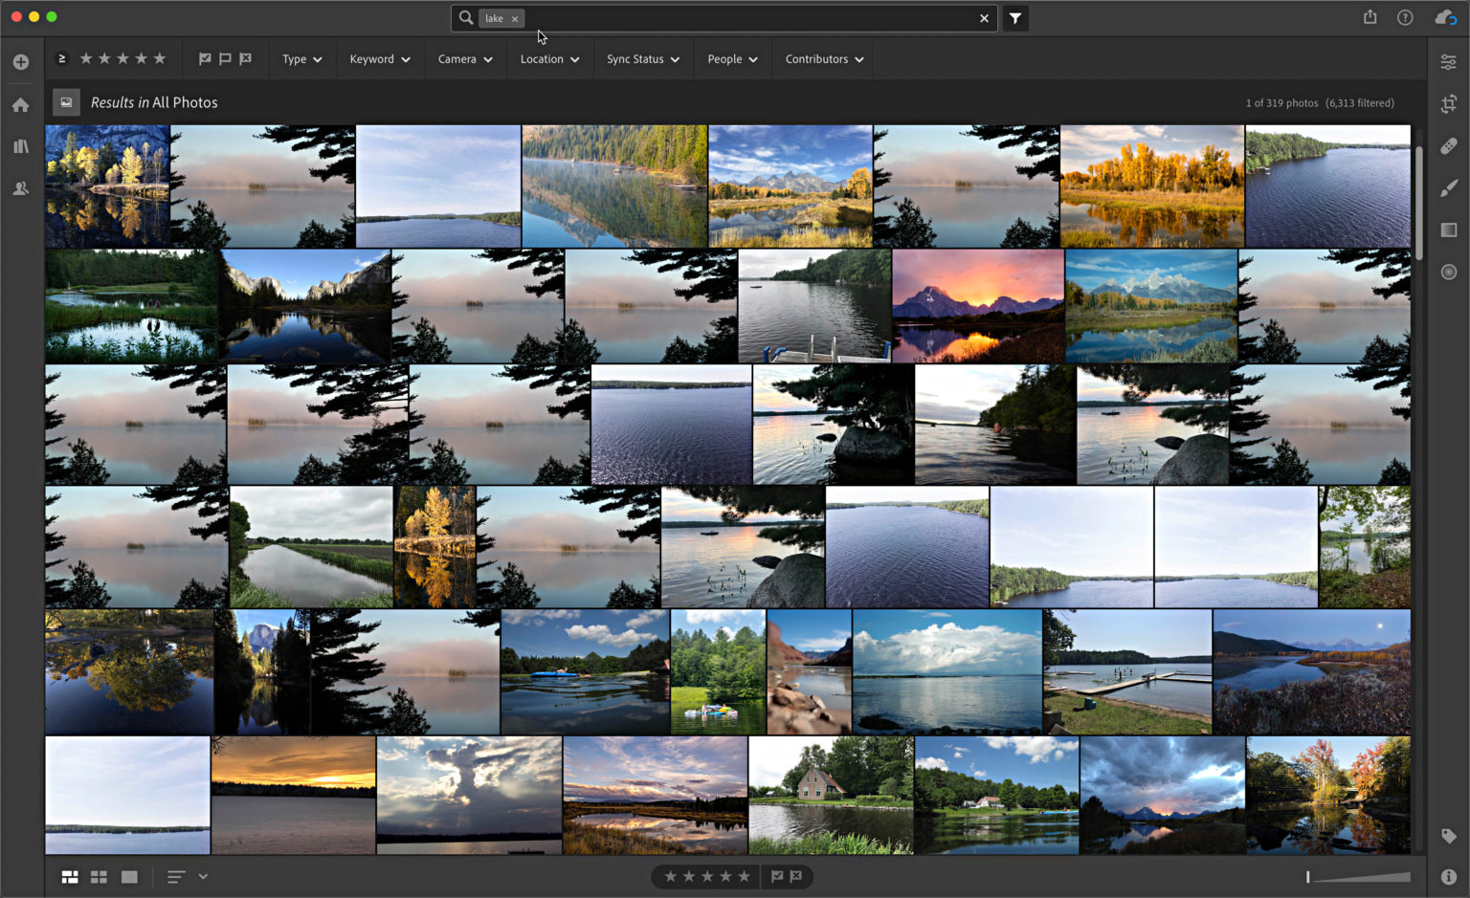Screen dimensions: 1470x898
Task: Open the Keywords panel tag icon
Action: pos(1449,834)
